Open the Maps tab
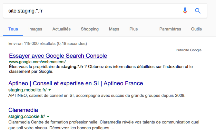Viewport: 216px width, 136px height. pyautogui.click(x=114, y=29)
